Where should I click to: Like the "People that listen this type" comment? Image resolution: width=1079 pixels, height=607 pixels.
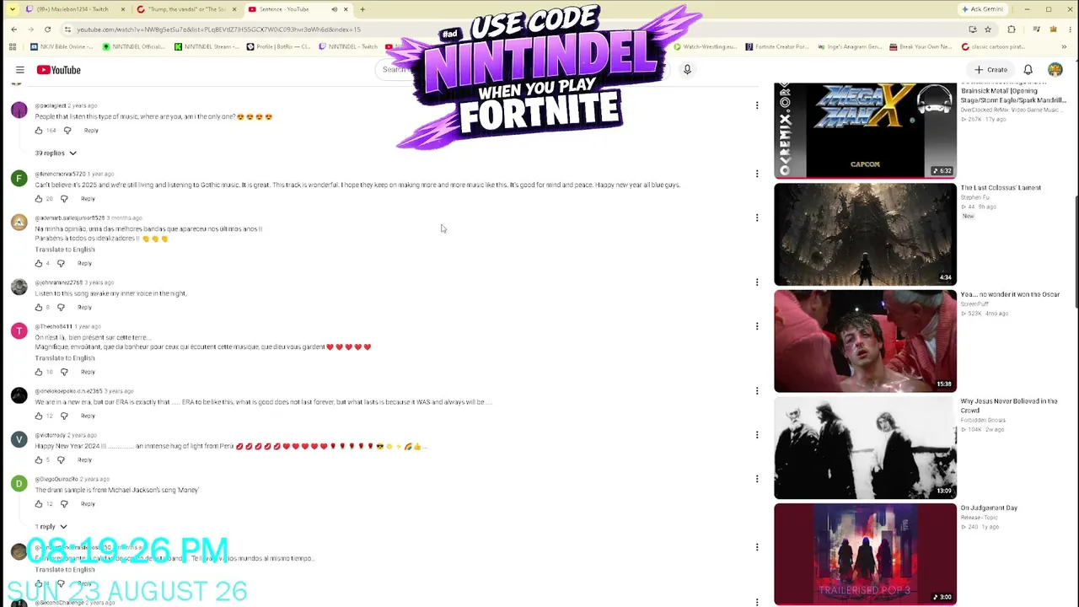click(39, 131)
